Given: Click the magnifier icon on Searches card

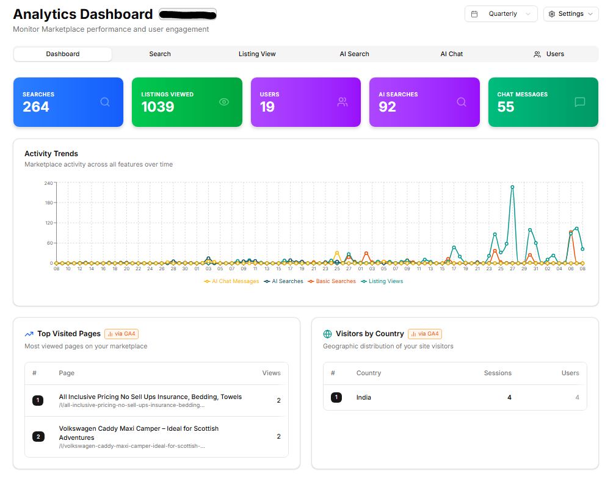Looking at the screenshot, I should [x=105, y=102].
